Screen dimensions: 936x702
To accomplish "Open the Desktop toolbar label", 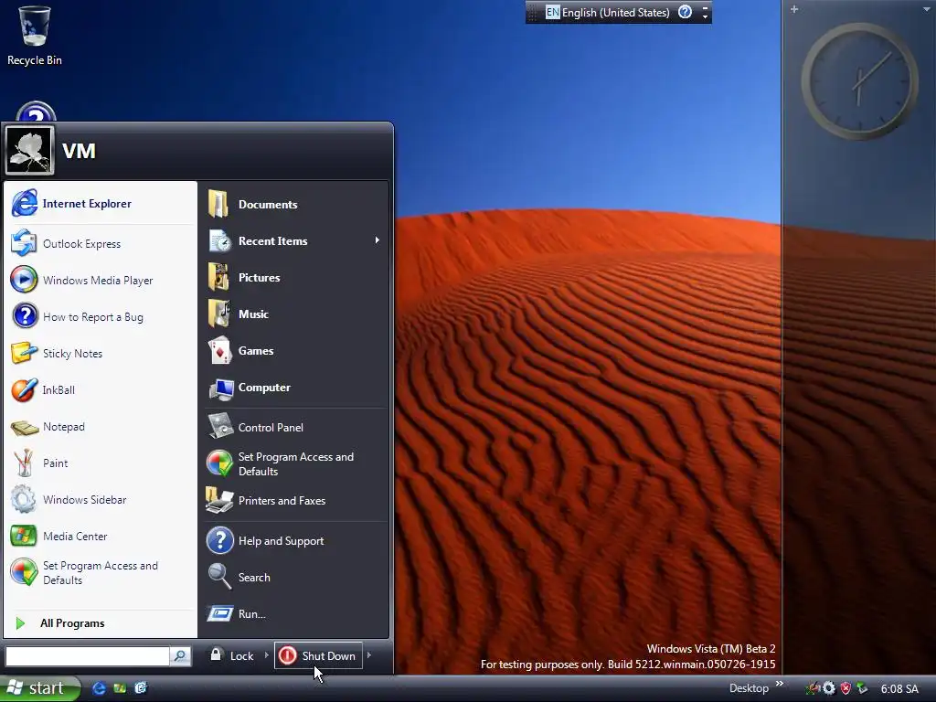I will coord(749,688).
